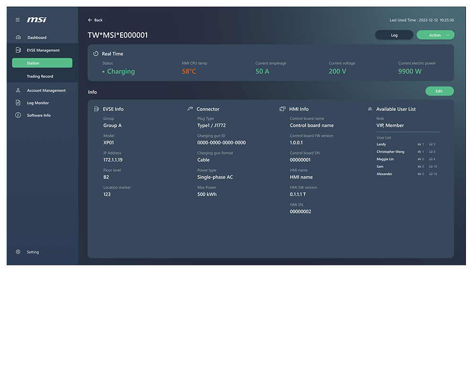Click the Account Management person icon
Viewport: 473px width, 365px height.
[x=18, y=90]
